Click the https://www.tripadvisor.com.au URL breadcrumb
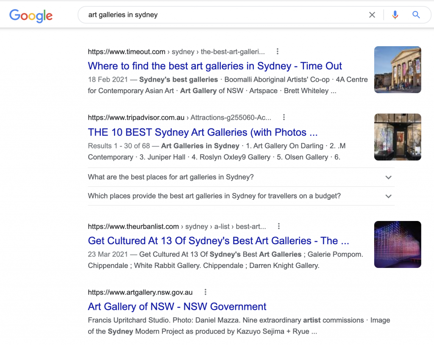 point(179,118)
